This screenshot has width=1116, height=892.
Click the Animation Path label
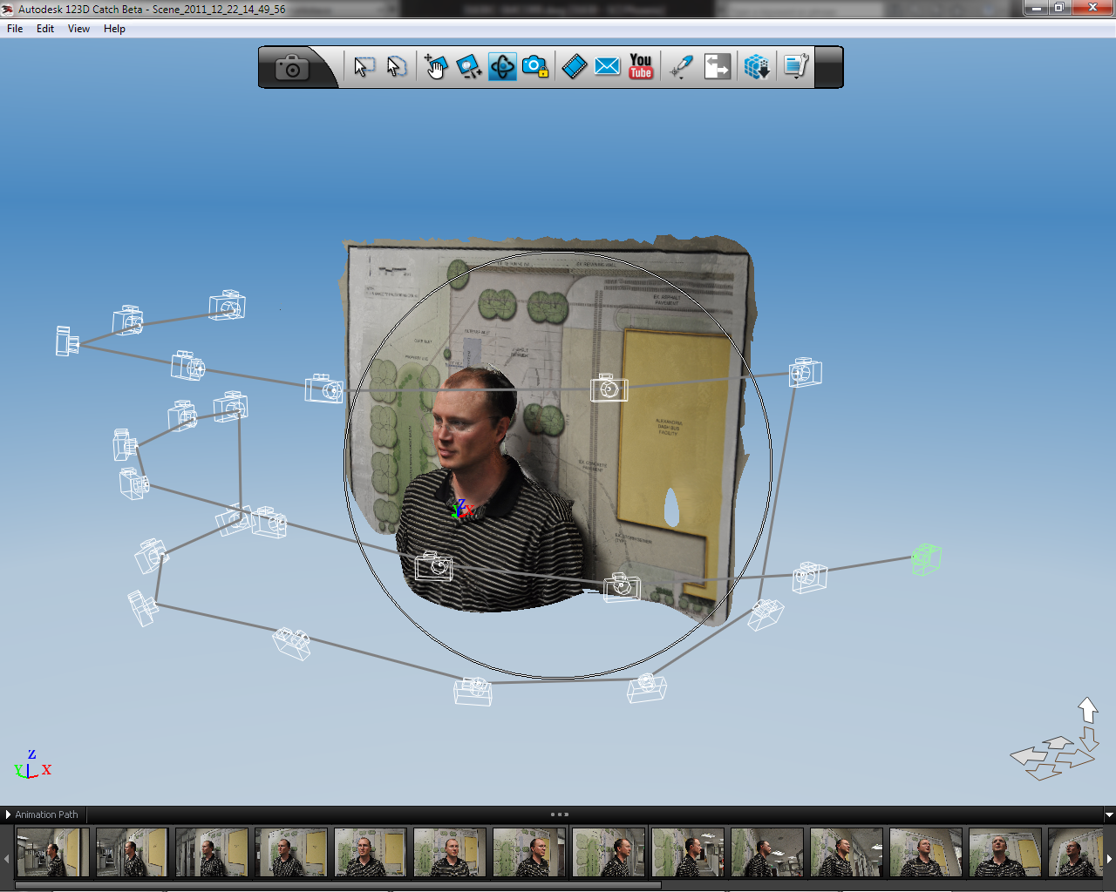[x=46, y=815]
